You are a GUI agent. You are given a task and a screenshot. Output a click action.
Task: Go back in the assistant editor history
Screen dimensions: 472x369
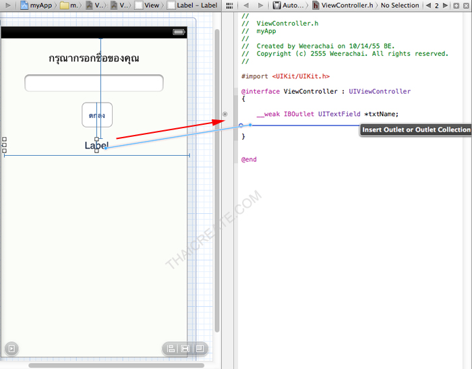click(x=246, y=5)
